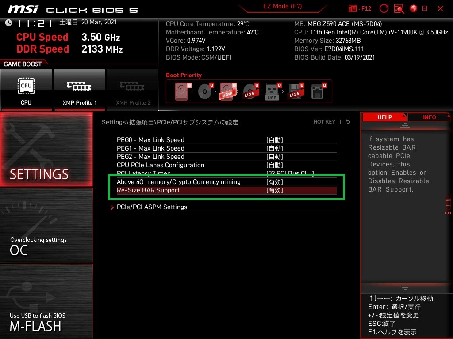
Task: Click the CPU Core Temperature reading
Action: coord(207,24)
